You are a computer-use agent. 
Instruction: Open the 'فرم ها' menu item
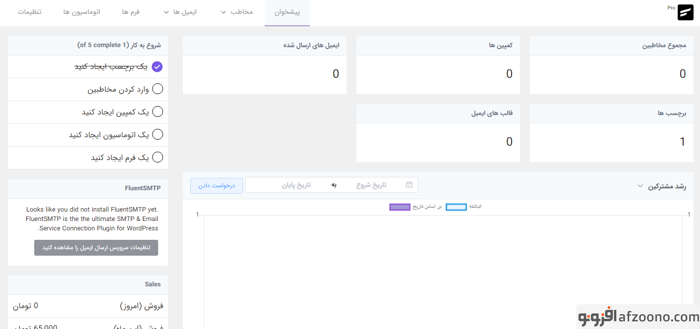point(131,12)
